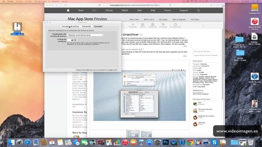Open Numbers bar chart icon in Dock

point(117,143)
